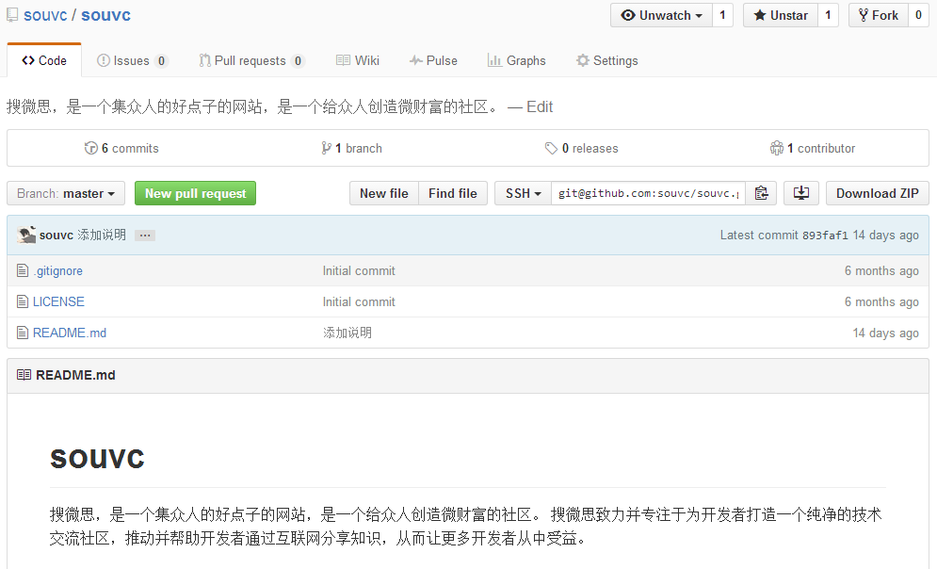Open the Pulse tab

[x=433, y=60]
